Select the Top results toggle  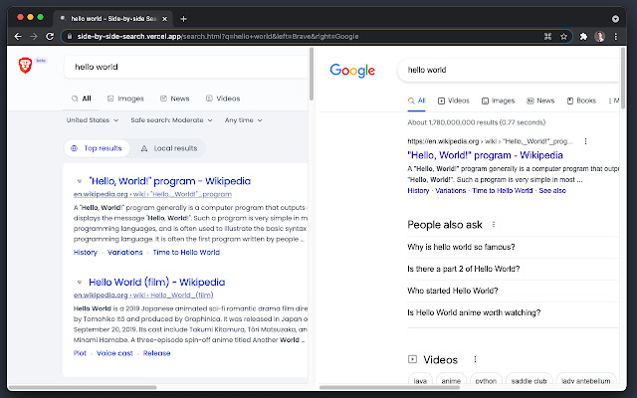[97, 148]
